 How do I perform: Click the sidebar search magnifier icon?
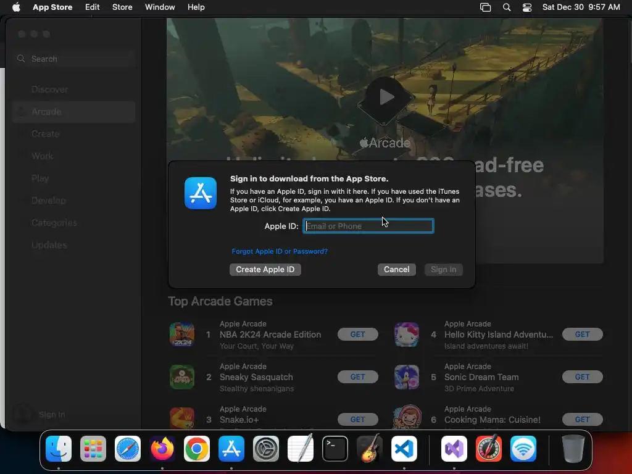tap(21, 59)
